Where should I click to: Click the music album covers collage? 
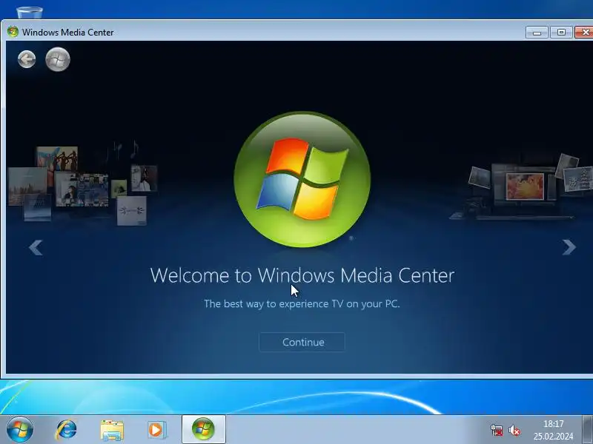click(82, 184)
